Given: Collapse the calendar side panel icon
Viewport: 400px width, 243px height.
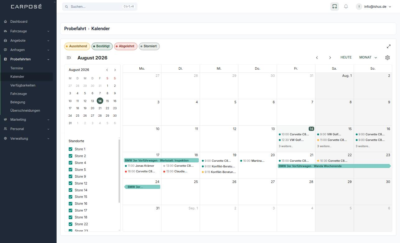Looking at the screenshot, I should coord(69,58).
